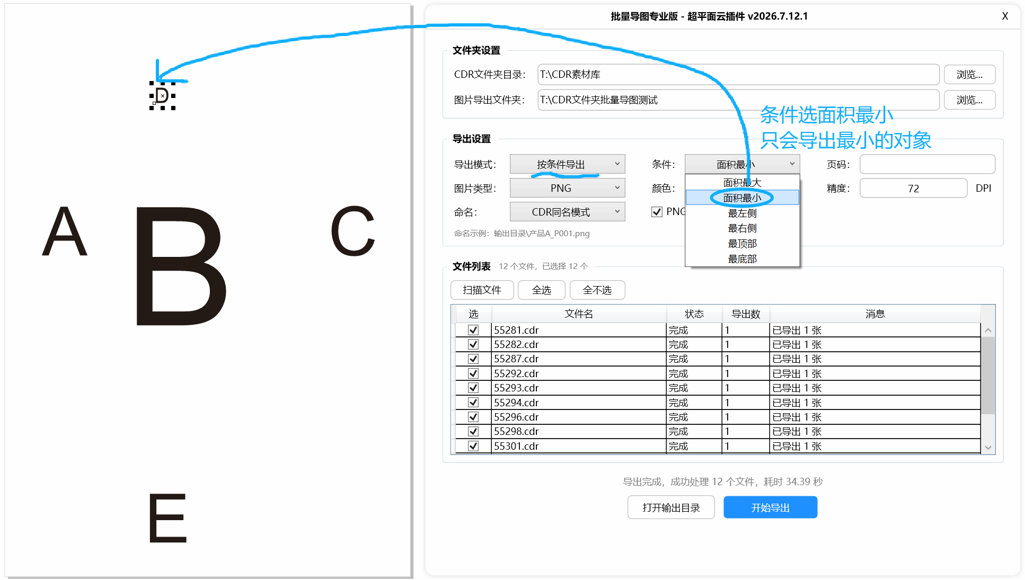Focus the 图片导出文件夹 path field

(x=738, y=100)
